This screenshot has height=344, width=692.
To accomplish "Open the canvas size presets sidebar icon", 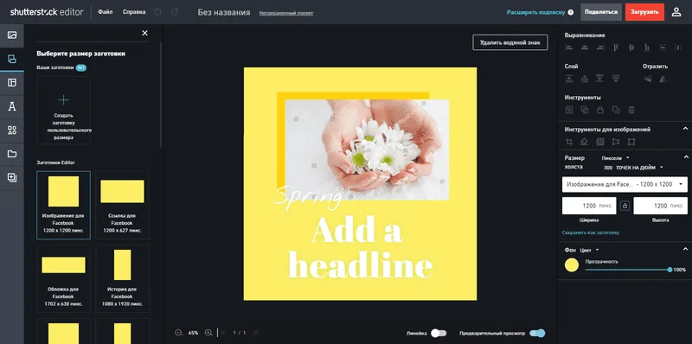I will click(12, 59).
